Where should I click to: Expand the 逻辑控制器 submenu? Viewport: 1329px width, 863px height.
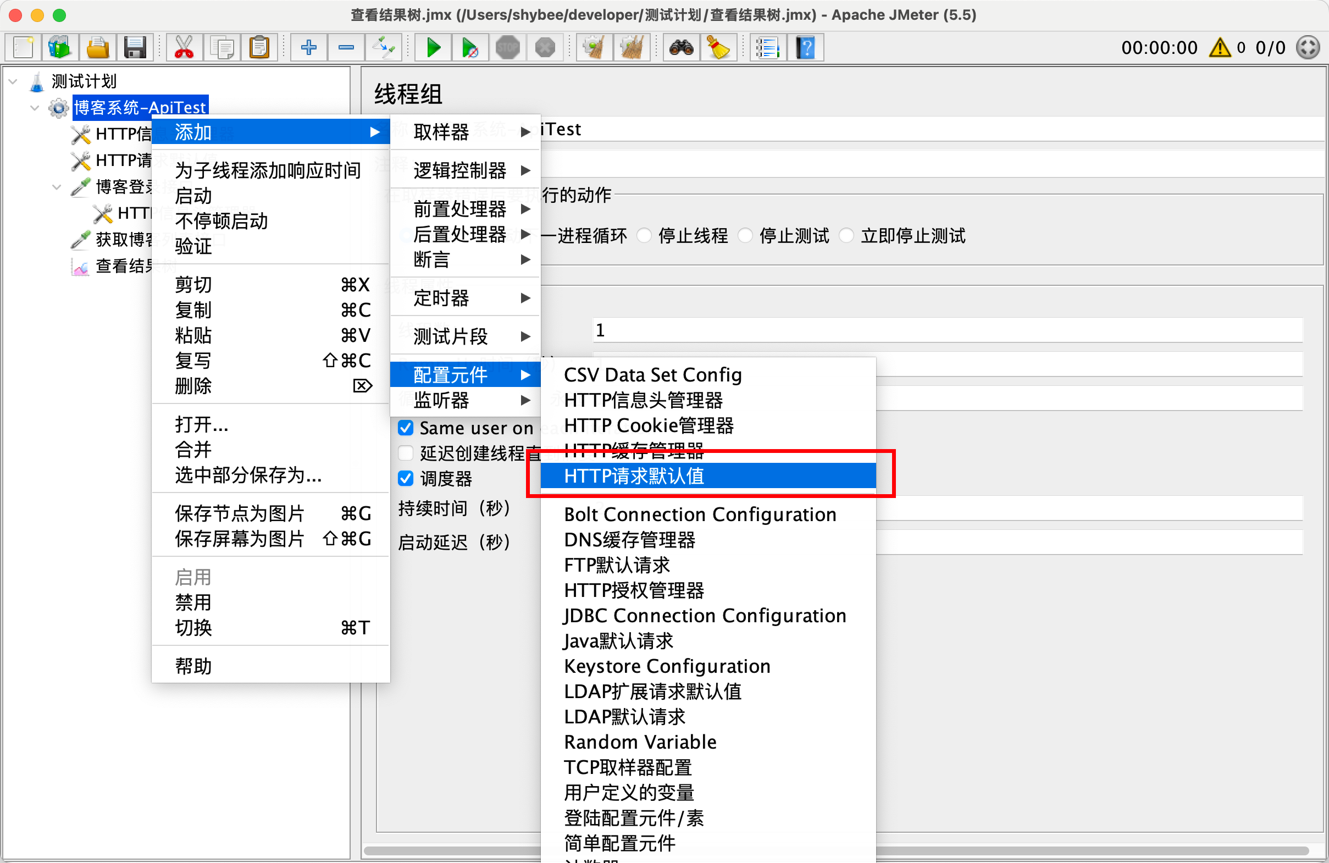coord(465,170)
